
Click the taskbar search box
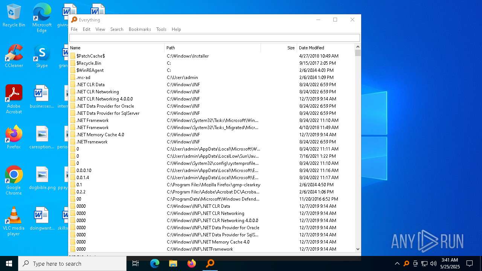pyautogui.click(x=72, y=263)
